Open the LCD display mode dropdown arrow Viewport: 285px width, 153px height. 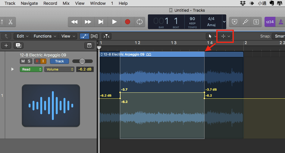(224, 22)
